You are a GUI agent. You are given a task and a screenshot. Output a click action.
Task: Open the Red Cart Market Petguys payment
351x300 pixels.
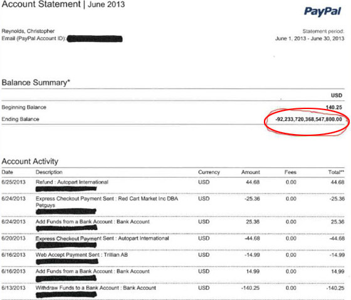pos(107,202)
